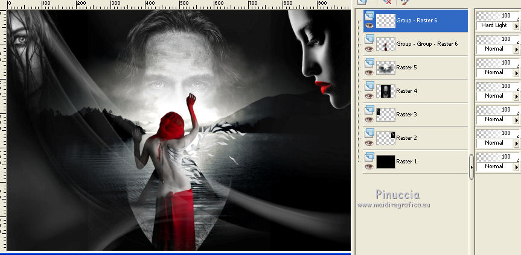Click the layer type icon of Raster 3

(369, 110)
